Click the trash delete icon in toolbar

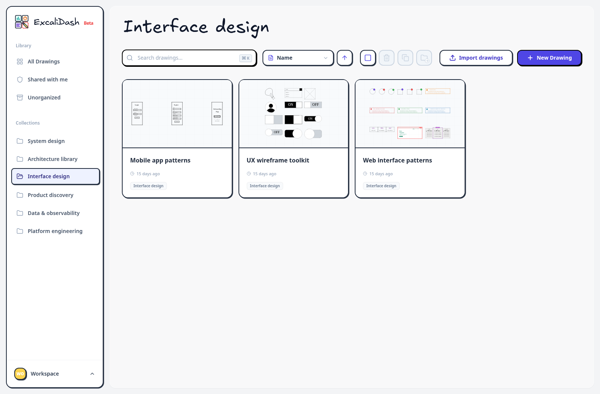coord(387,58)
